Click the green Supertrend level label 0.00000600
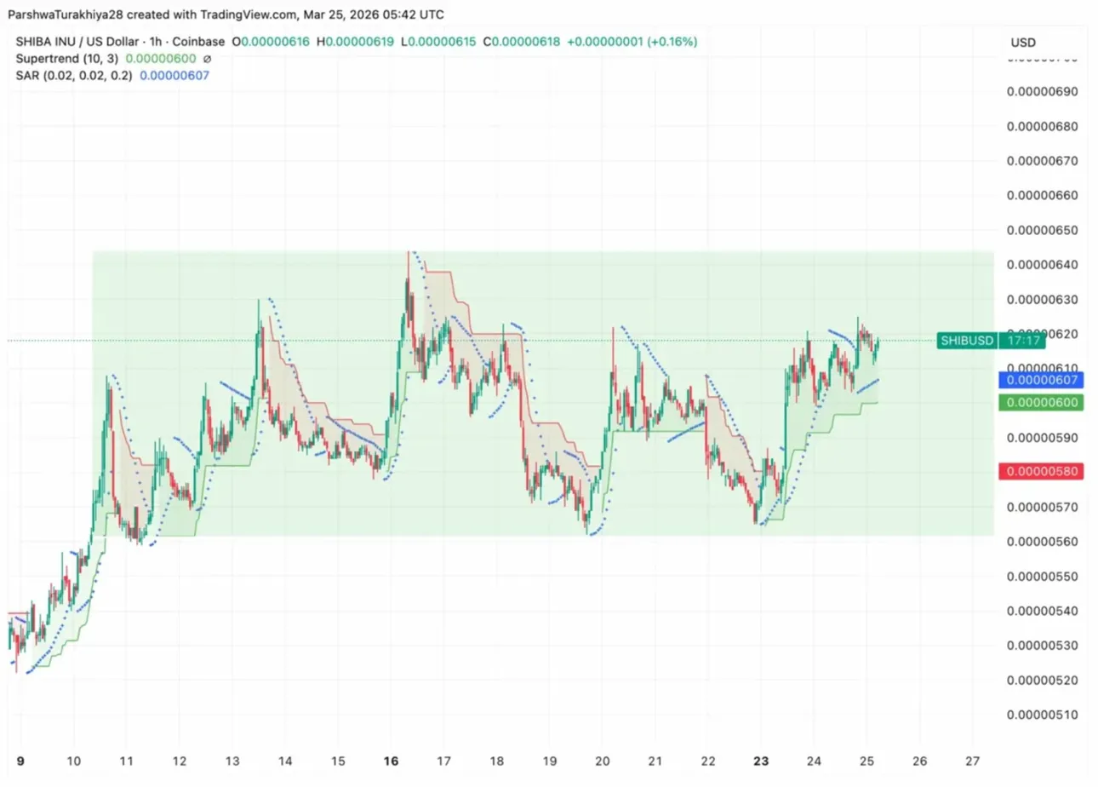This screenshot has height=787, width=1098. pos(1041,402)
